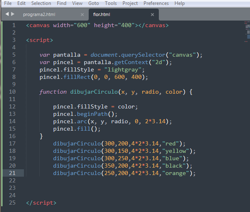The width and height of the screenshot is (250, 212).
Task: Click the value 250 on line 21
Action: [x=109, y=173]
